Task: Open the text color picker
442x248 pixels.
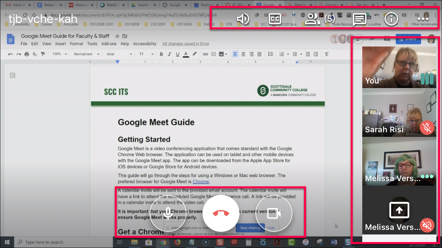Action: point(186,54)
